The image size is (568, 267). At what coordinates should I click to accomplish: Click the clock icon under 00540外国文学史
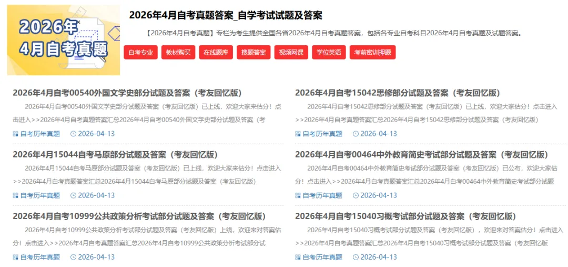(x=73, y=134)
